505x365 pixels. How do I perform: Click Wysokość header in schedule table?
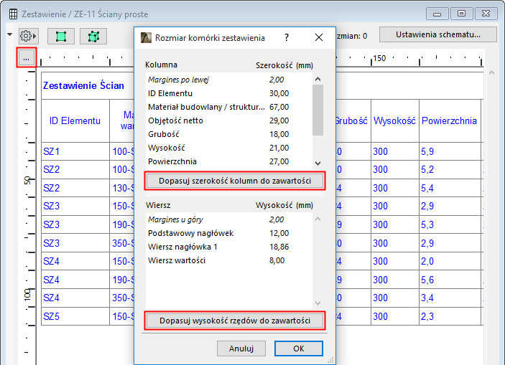tap(394, 121)
